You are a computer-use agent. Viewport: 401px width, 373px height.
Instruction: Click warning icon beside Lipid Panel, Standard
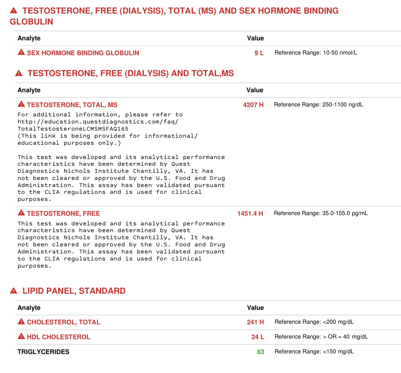[x=14, y=291]
